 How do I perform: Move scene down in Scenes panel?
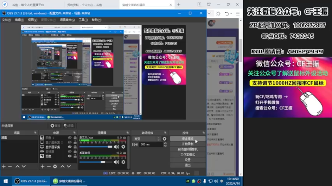24,167
